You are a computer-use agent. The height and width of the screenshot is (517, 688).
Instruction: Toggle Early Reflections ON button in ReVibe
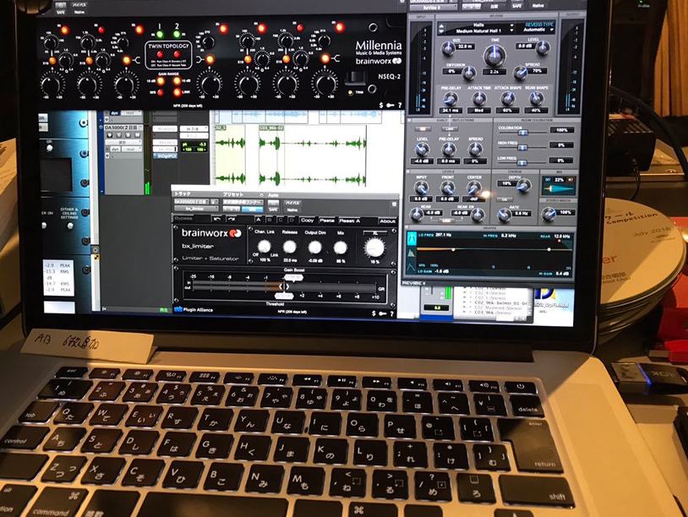pyautogui.click(x=423, y=129)
